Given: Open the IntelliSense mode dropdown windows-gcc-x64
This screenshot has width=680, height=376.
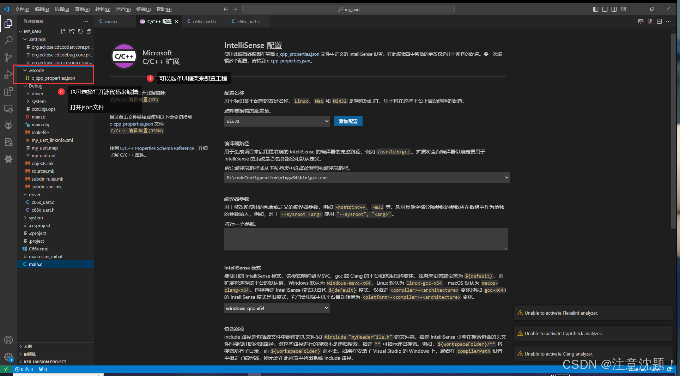Looking at the screenshot, I should (x=277, y=308).
